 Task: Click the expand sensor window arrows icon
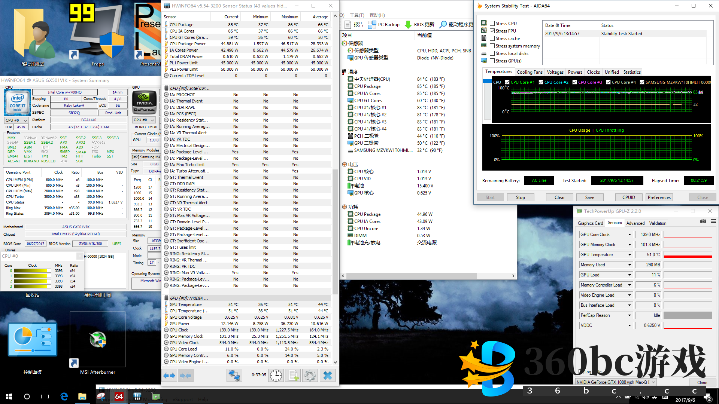[169, 375]
